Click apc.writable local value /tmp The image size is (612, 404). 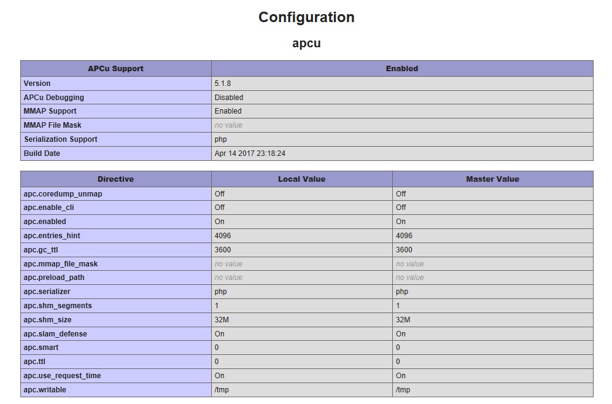(x=222, y=389)
